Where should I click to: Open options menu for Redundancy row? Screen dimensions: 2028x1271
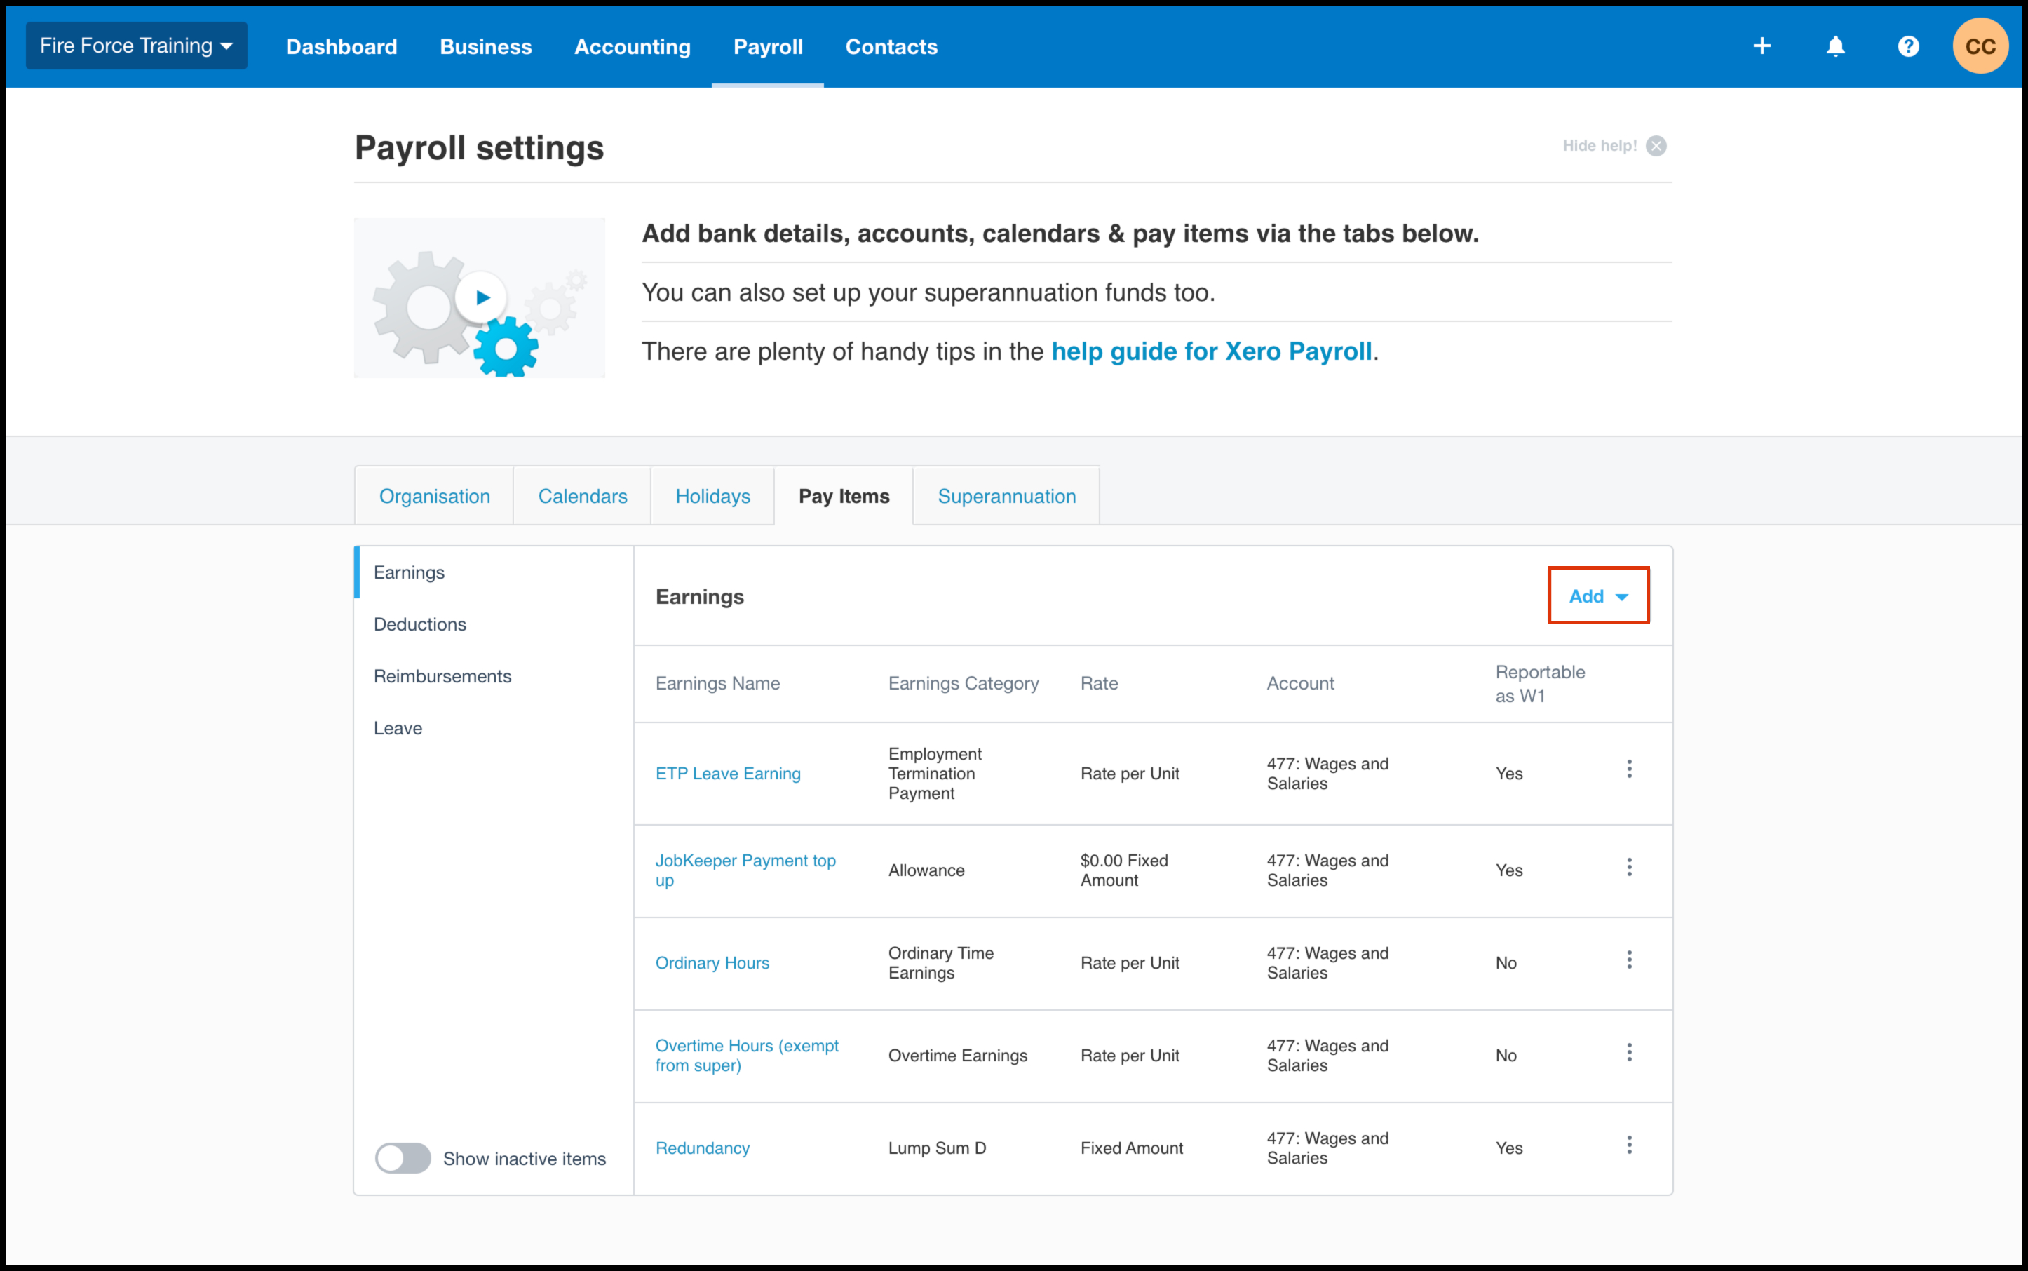coord(1629,1145)
